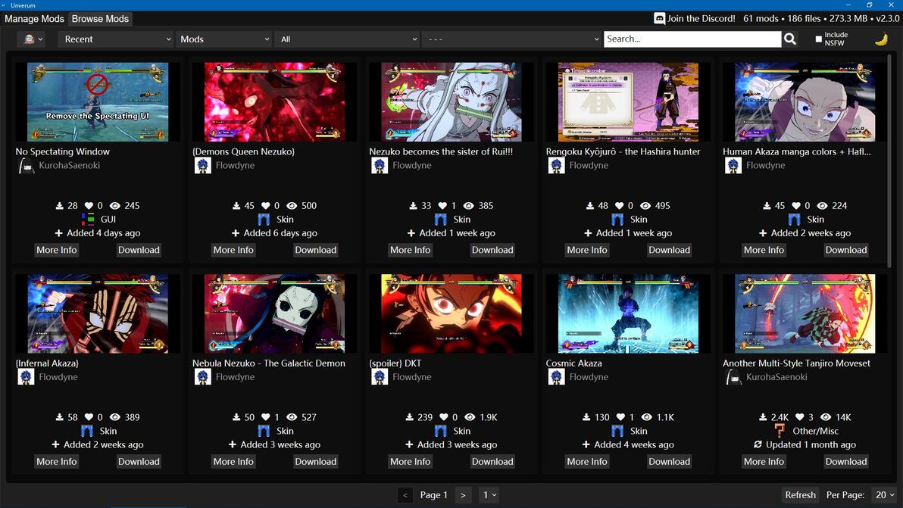Click the mods files size status text
903x508 pixels.
821,18
